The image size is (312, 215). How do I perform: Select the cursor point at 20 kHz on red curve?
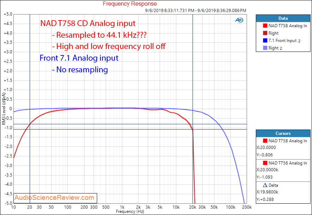(193, 130)
